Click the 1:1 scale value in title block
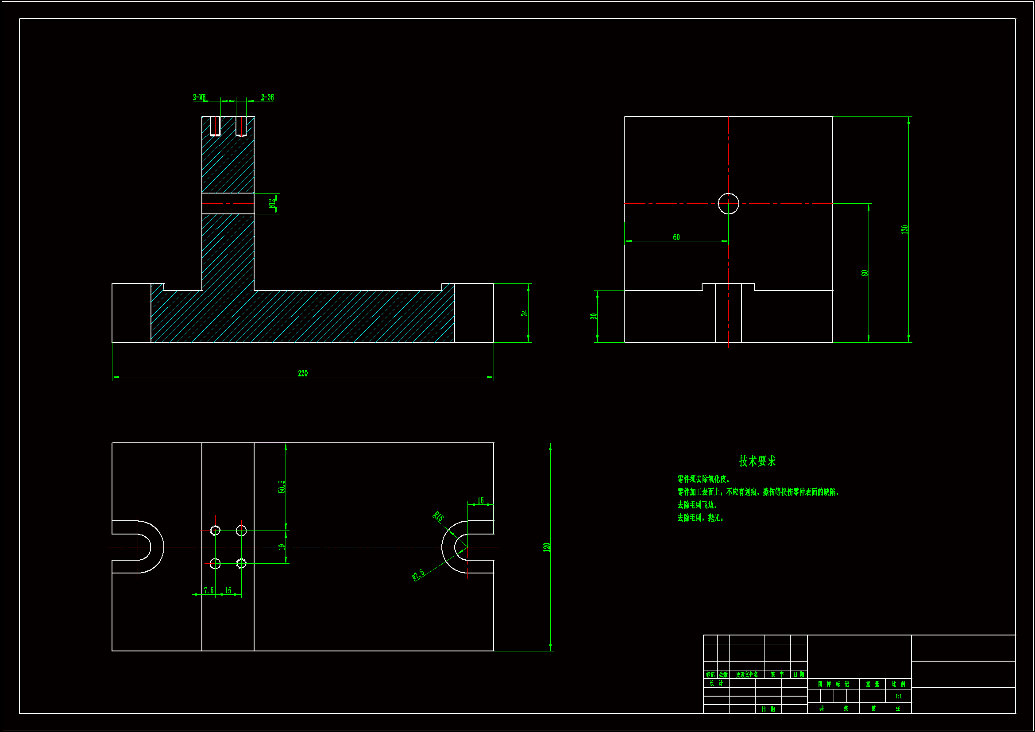 click(x=898, y=697)
